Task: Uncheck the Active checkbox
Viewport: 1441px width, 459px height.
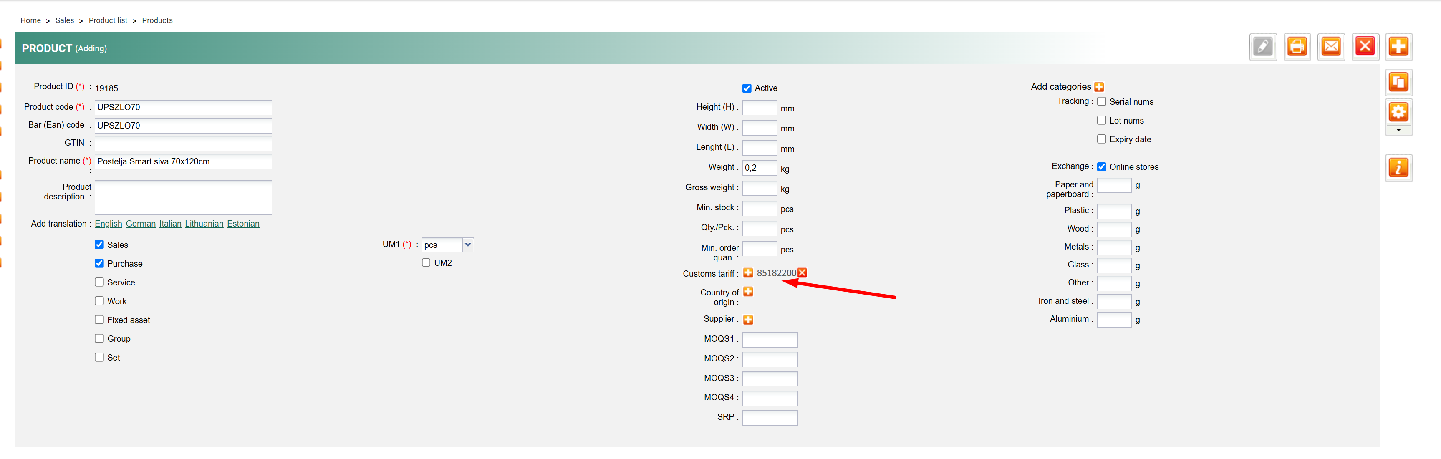Action: 746,88
